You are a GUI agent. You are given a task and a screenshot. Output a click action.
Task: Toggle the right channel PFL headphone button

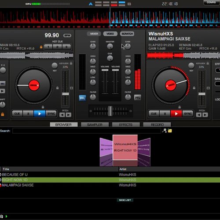click(137, 97)
